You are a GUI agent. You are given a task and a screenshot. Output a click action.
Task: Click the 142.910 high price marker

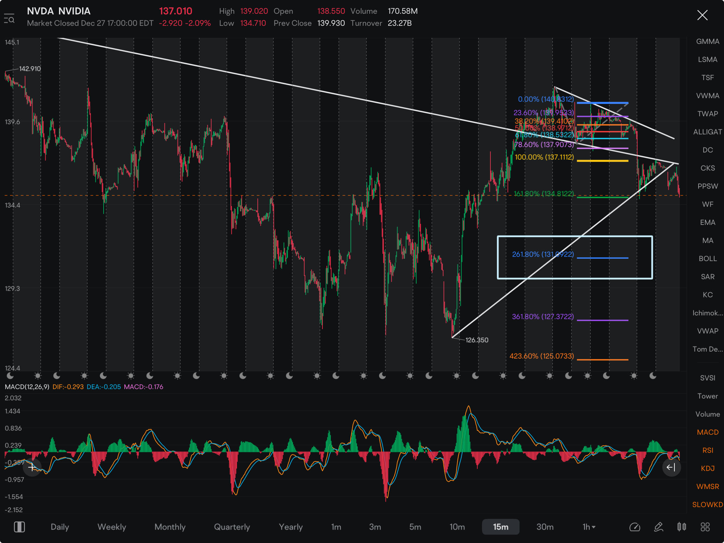30,69
